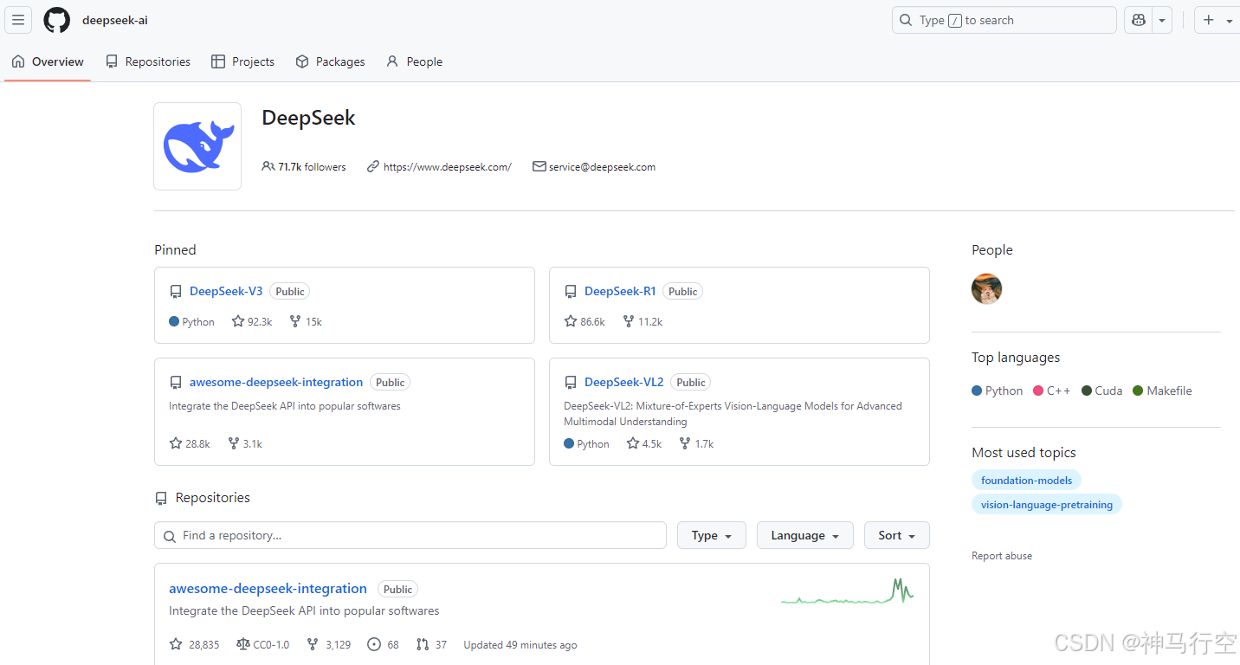Click the People member avatar
The height and width of the screenshot is (665, 1240).
[x=986, y=289]
